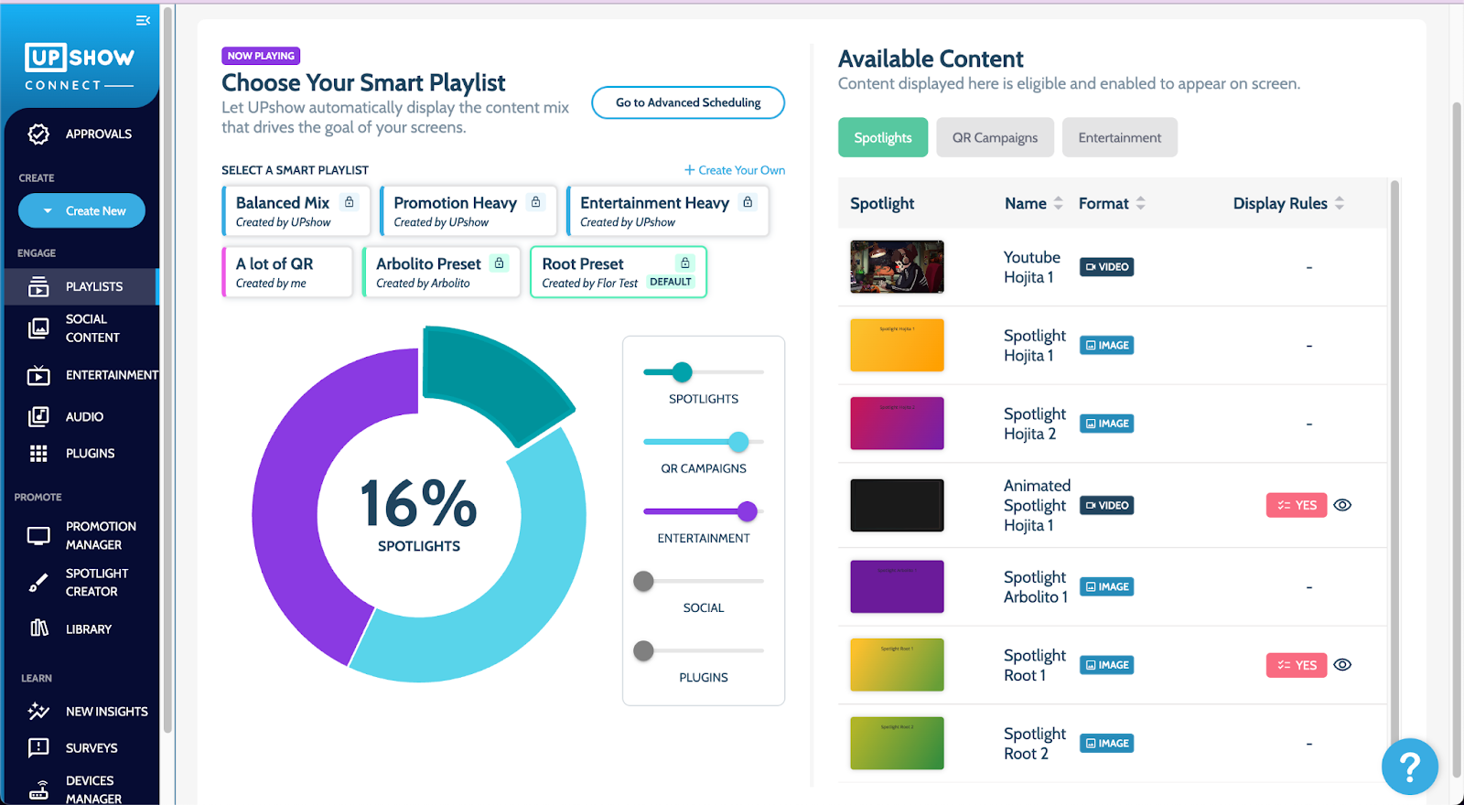
Task: Select the Promotion Heavy smart playlist
Action: (x=468, y=211)
